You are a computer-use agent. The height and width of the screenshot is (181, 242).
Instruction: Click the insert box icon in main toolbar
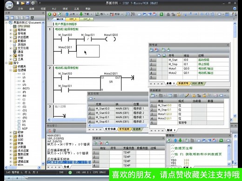pos(213,14)
